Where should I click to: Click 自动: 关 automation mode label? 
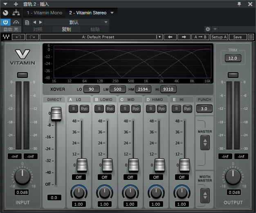click(11, 29)
